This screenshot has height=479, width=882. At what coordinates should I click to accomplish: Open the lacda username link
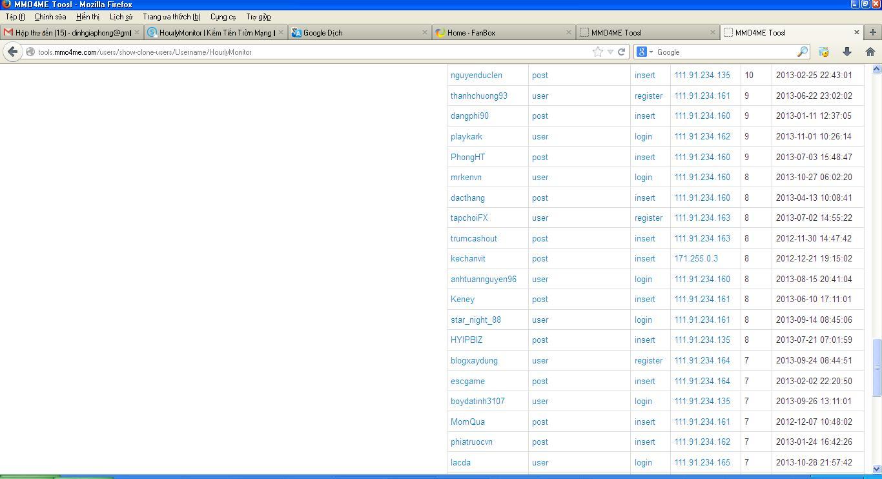point(460,463)
